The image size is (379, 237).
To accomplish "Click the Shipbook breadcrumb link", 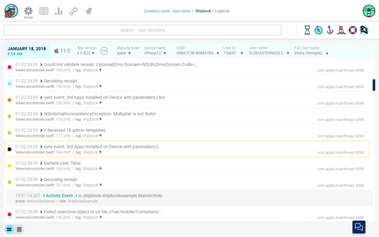I will tap(203, 11).
